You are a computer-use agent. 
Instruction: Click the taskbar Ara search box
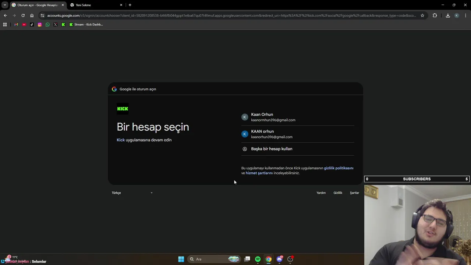(x=214, y=259)
